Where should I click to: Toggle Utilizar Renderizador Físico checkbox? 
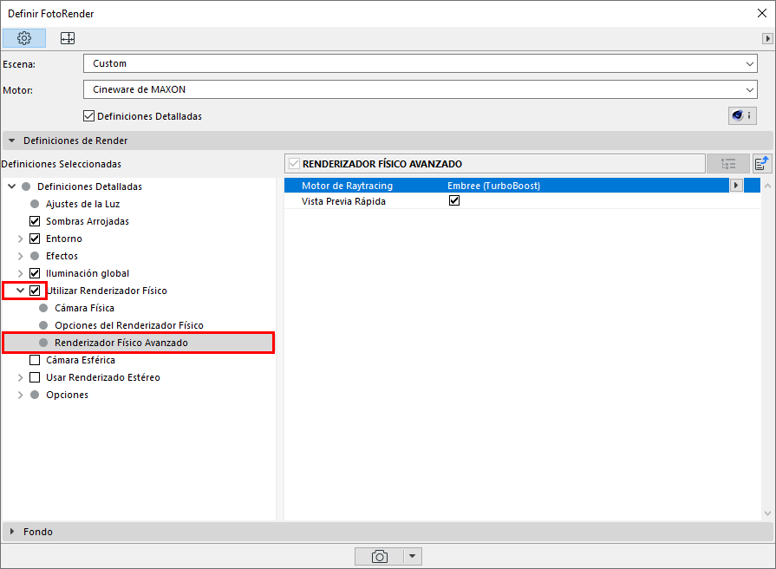(x=35, y=291)
